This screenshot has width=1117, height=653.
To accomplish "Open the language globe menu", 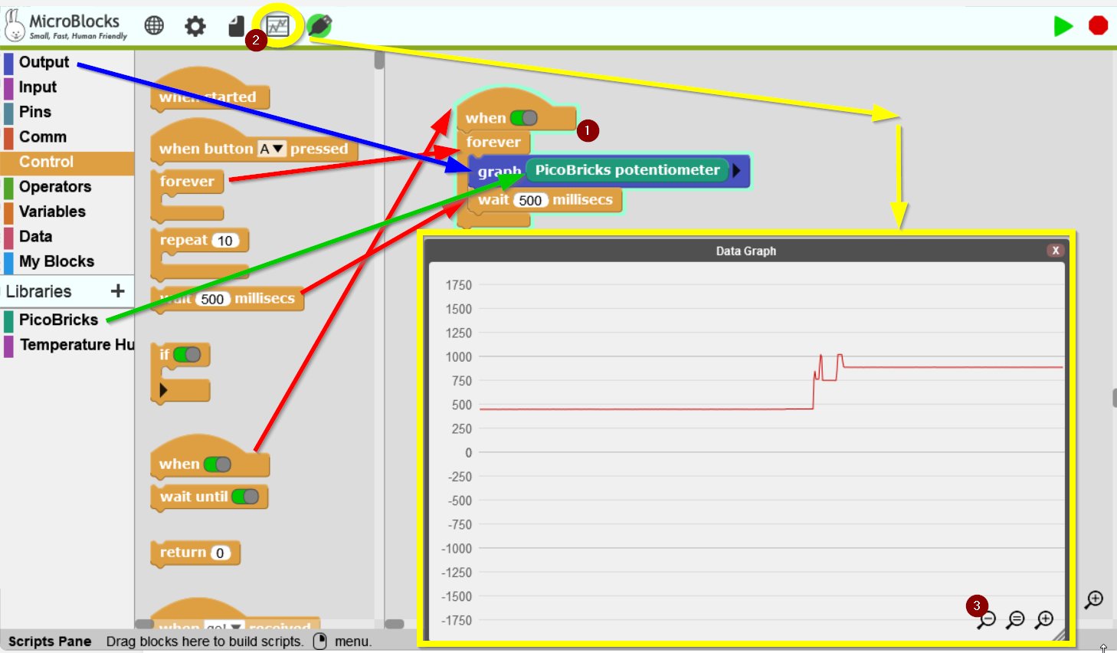I will click(x=154, y=26).
